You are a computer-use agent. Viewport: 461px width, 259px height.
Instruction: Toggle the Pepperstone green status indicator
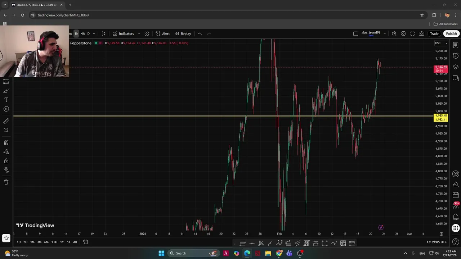click(96, 43)
